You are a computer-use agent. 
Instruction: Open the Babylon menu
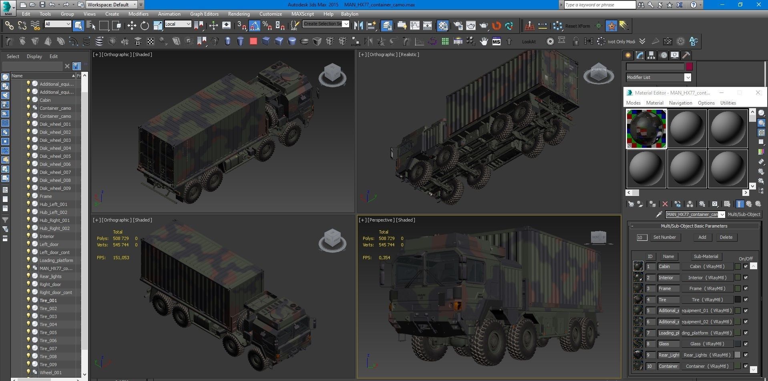(x=350, y=14)
